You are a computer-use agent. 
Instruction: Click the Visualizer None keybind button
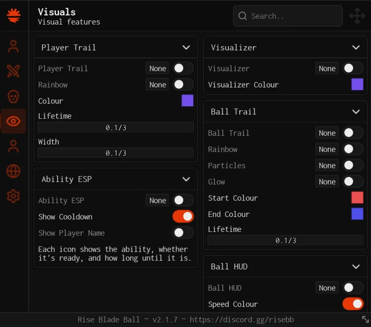click(327, 68)
